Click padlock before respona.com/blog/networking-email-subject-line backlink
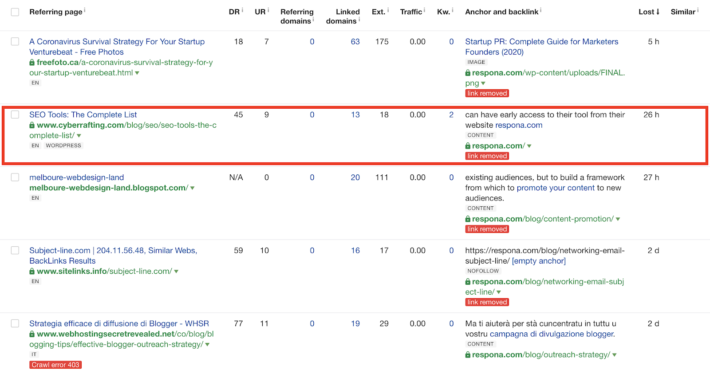The width and height of the screenshot is (710, 374). click(x=468, y=282)
